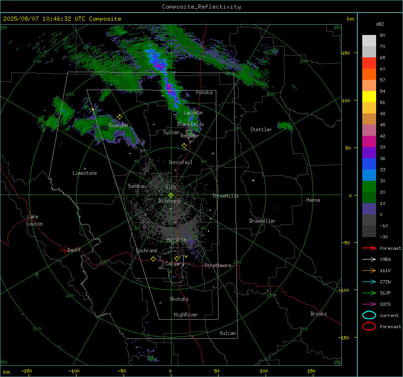
Task: Click the Ponoka city label
Action: pyautogui.click(x=204, y=92)
